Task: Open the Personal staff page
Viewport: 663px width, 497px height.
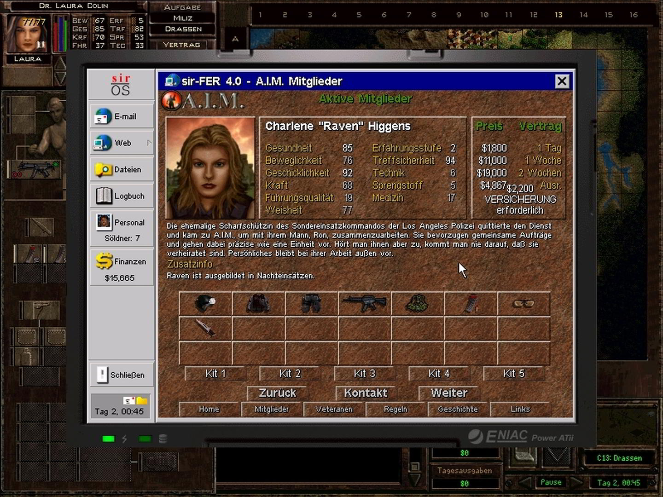Action: [x=122, y=223]
